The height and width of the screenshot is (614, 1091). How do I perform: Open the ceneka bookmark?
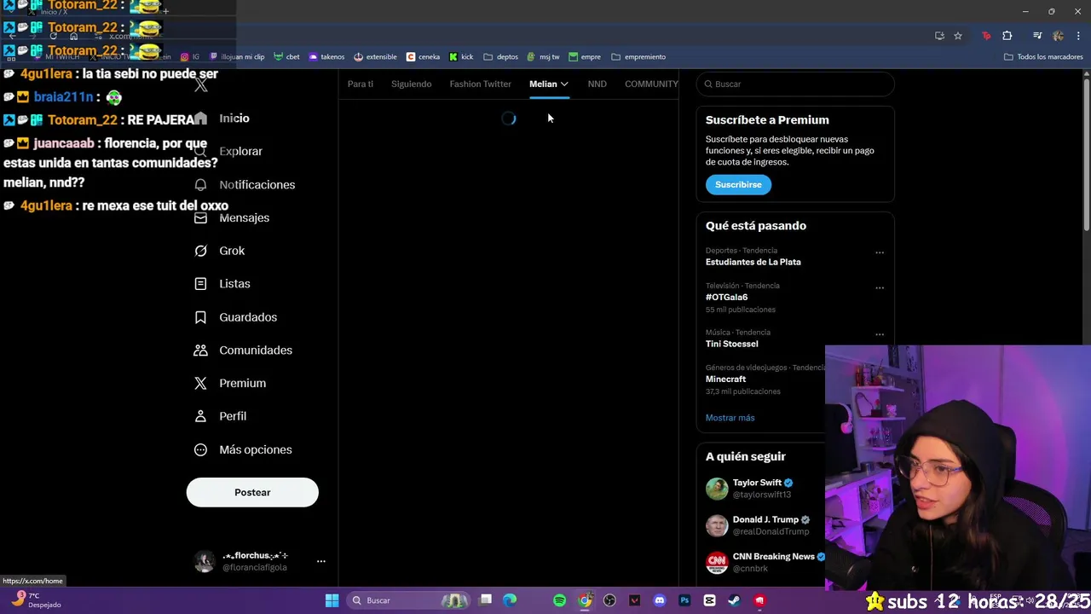423,57
